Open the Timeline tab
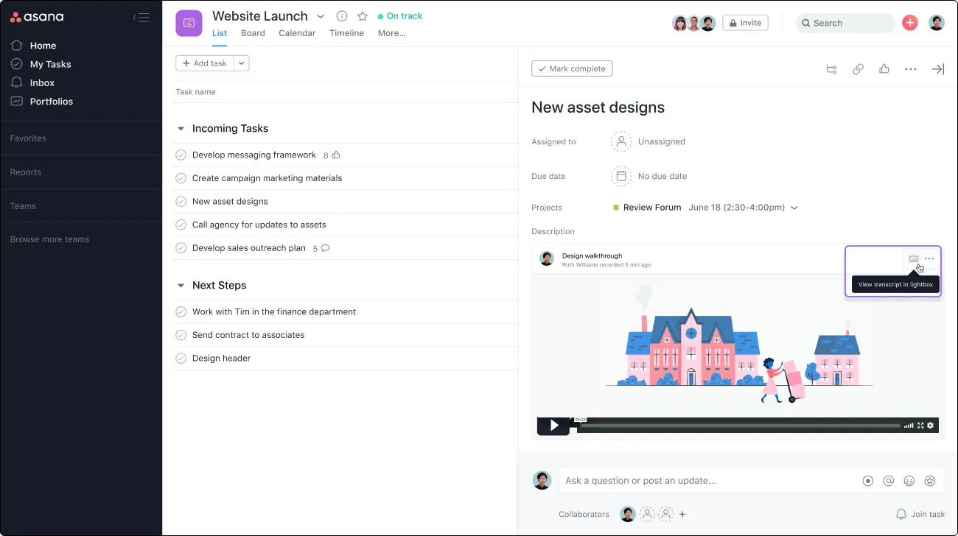The image size is (958, 536). click(x=346, y=33)
